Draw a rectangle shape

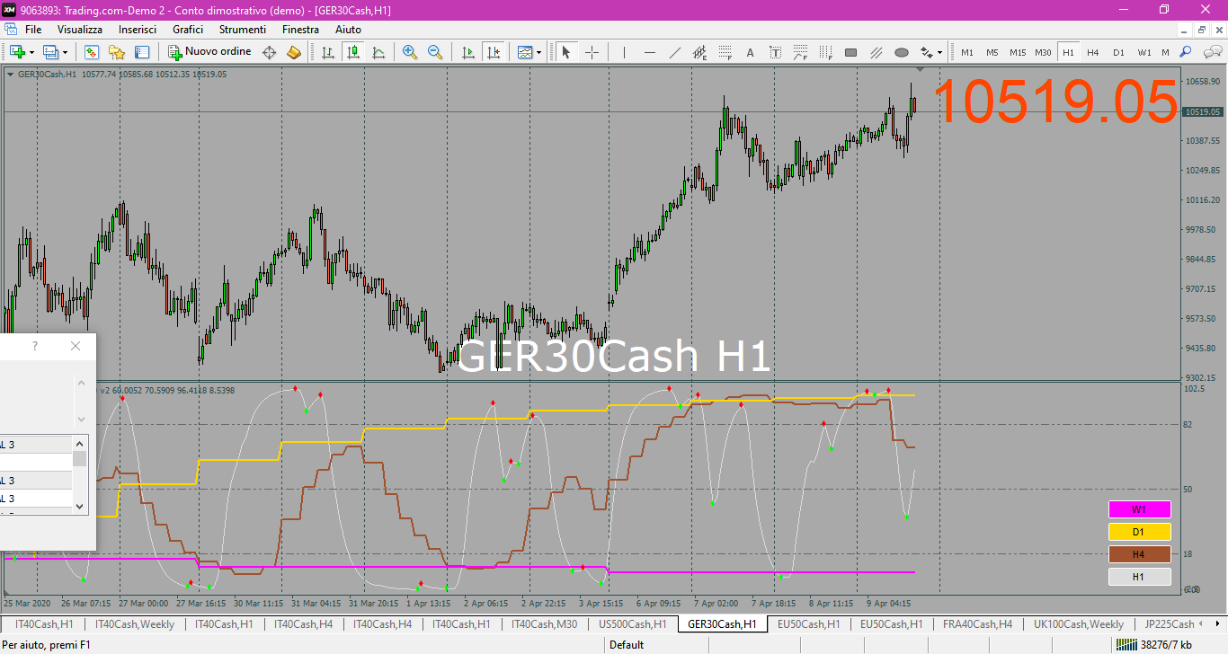(851, 52)
